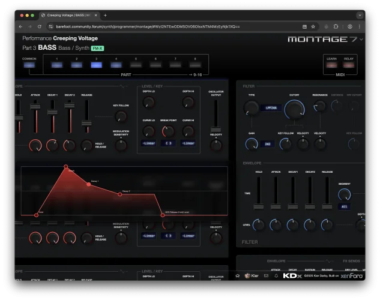The image size is (380, 300).
Task: Open the browser profile avatar icon
Action: pos(350,26)
